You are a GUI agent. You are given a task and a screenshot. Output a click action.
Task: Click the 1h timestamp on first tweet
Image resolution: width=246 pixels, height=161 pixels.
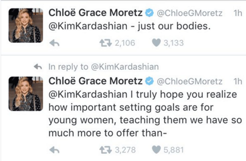238,13
